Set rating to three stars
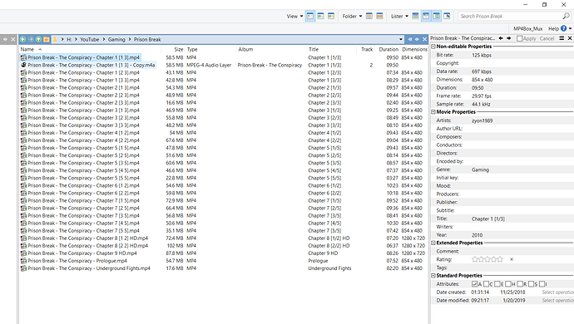Viewport: 574px width, 324px height. (487, 259)
